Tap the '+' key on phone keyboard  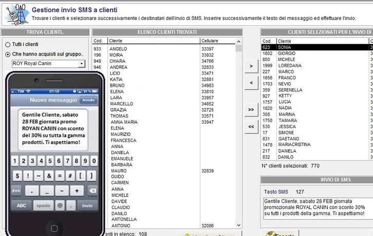click(x=77, y=191)
